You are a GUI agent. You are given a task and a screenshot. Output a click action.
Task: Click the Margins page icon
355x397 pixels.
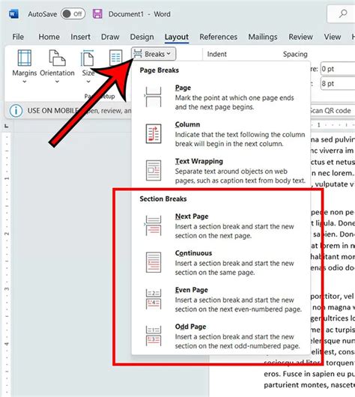pyautogui.click(x=25, y=58)
